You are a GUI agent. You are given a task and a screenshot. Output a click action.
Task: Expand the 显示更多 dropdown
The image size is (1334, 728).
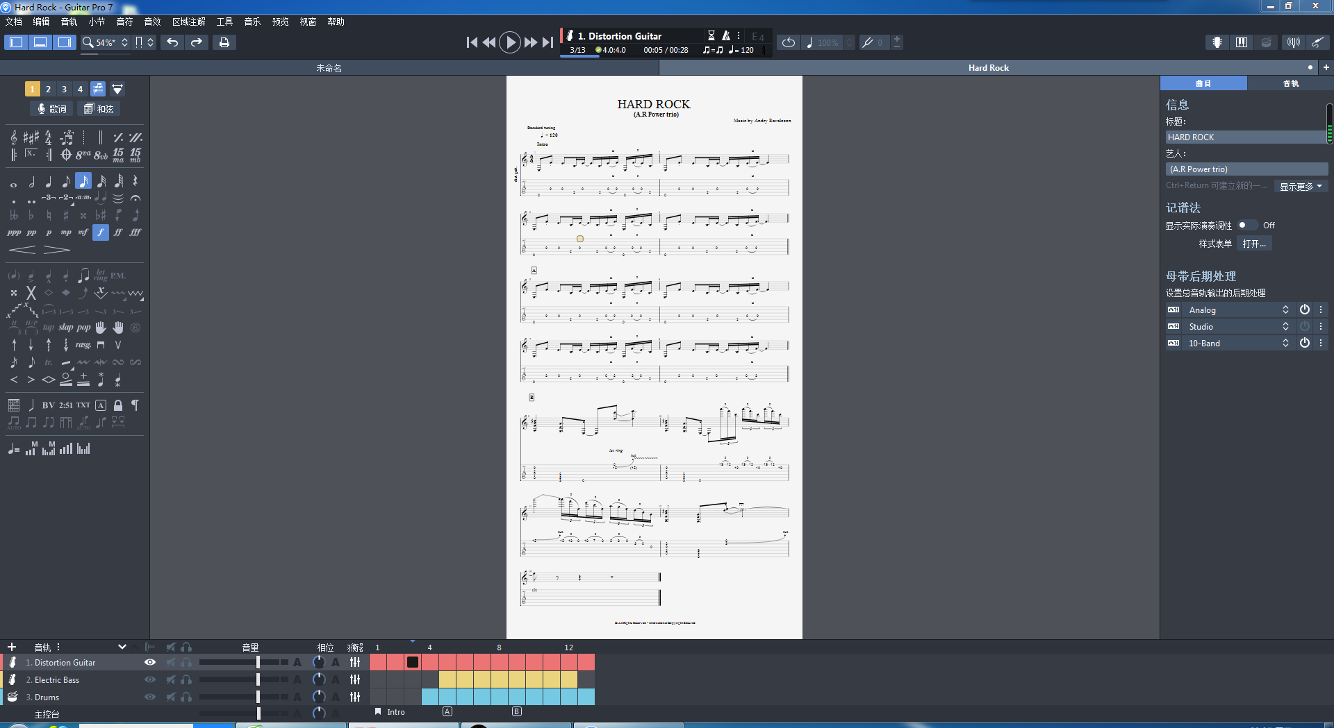(x=1301, y=187)
